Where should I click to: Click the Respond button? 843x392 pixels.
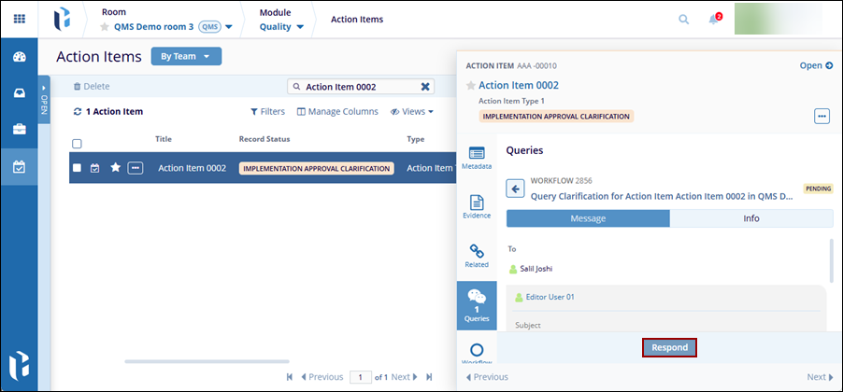(669, 347)
